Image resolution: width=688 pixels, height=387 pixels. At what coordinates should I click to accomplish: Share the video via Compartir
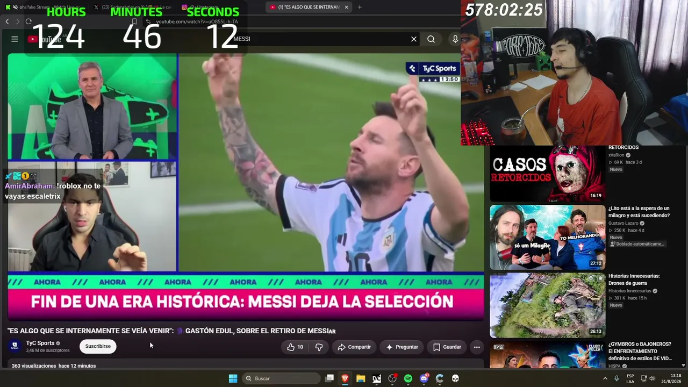[x=354, y=347]
